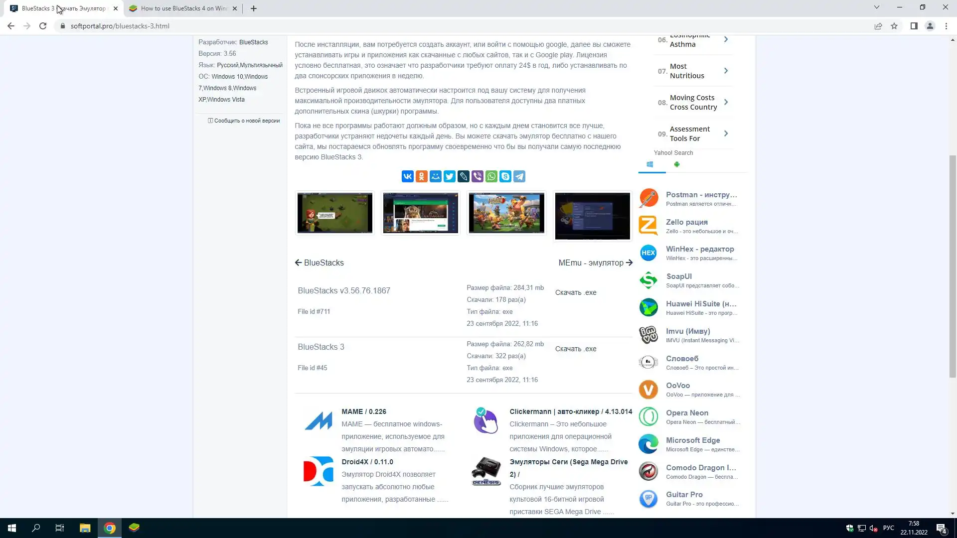Open the Chrome tab search dropdown arrow
The image size is (957, 538).
876,7
